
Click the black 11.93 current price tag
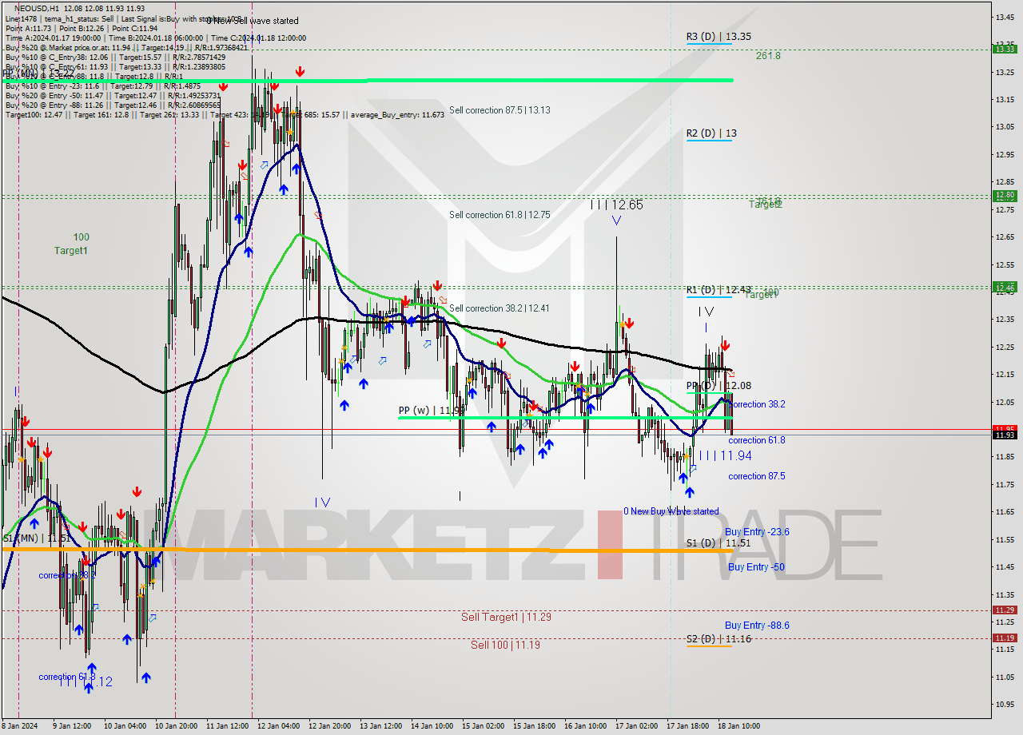coord(1005,435)
